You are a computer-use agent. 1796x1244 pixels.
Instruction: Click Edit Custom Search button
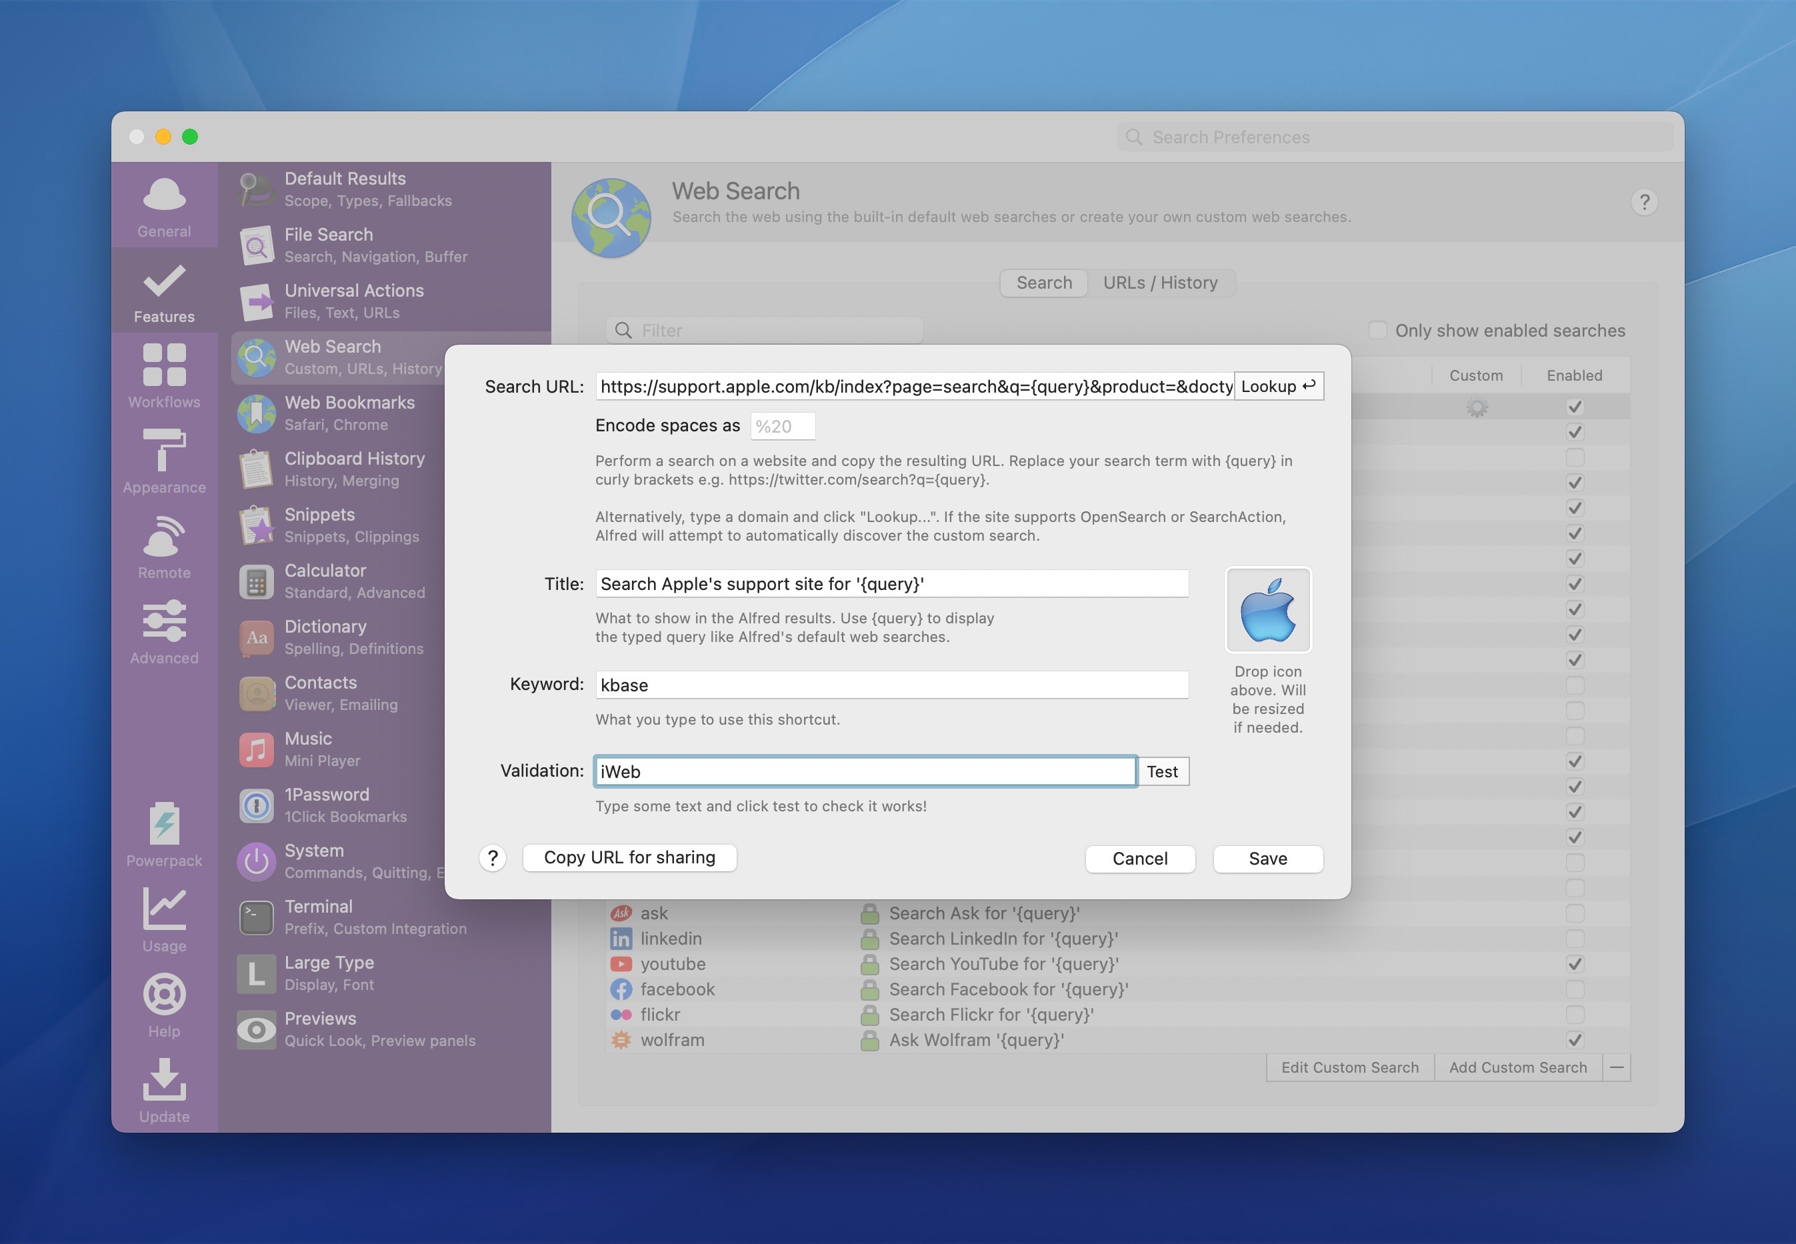pyautogui.click(x=1350, y=1067)
